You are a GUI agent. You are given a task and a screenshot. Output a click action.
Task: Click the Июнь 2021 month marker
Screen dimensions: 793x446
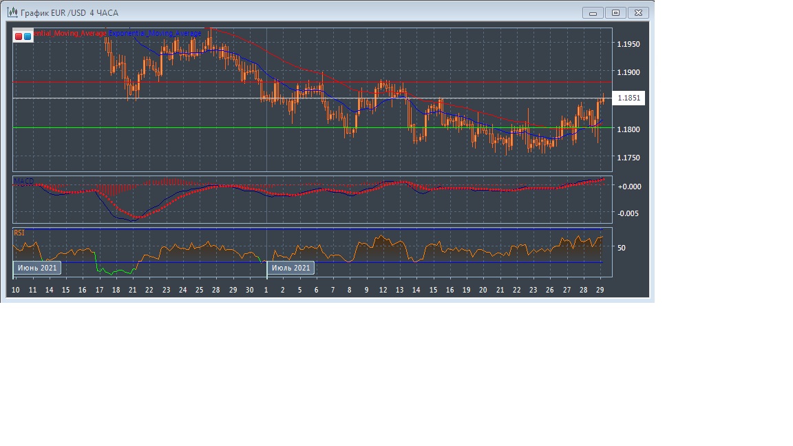(37, 268)
